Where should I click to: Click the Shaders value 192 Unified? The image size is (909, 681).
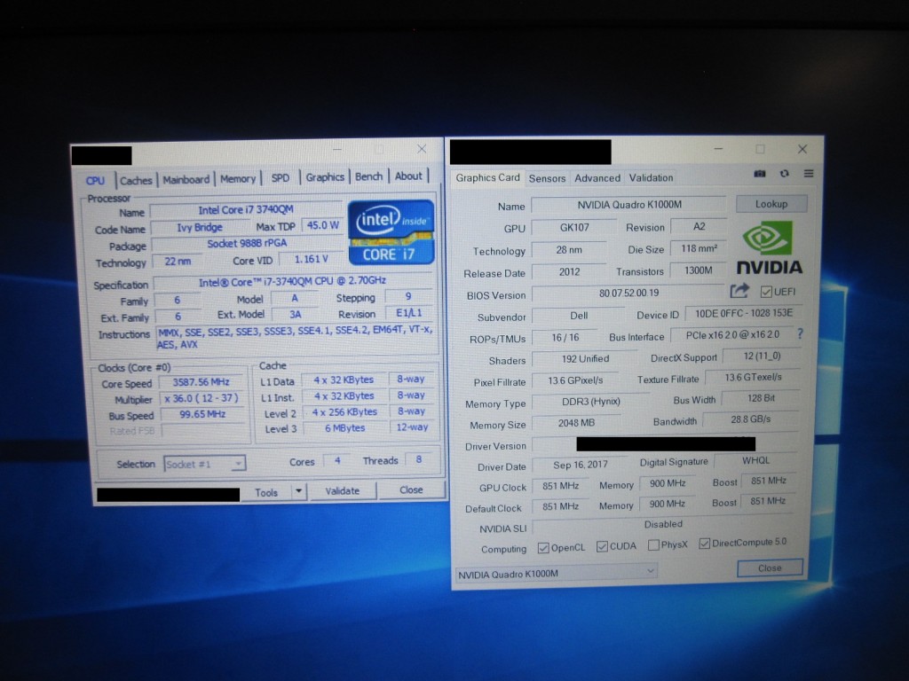pos(585,359)
